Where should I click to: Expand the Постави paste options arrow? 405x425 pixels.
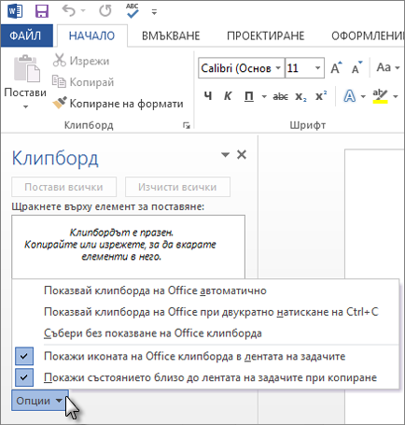pos(25,106)
